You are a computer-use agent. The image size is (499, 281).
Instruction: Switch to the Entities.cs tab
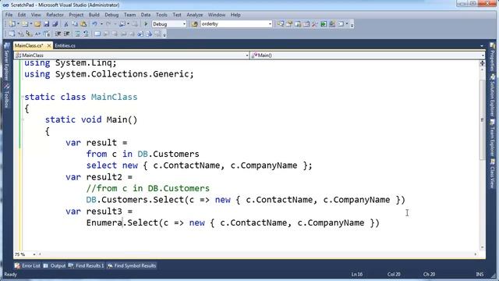[x=65, y=45]
